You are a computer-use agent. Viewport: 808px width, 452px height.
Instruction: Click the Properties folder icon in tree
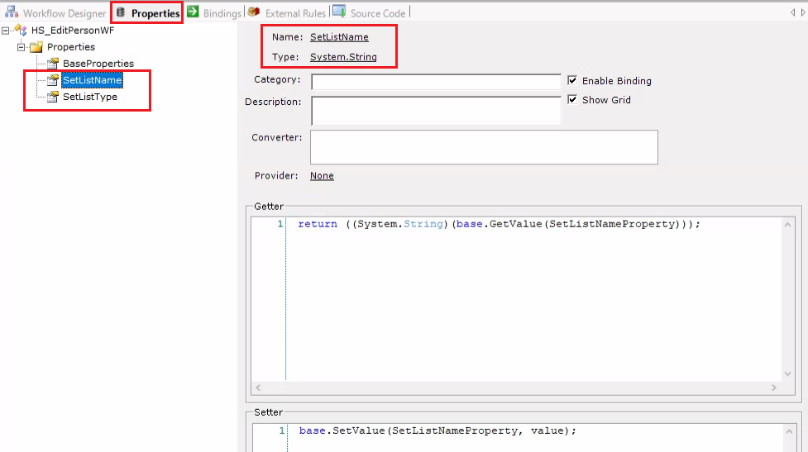pos(36,47)
